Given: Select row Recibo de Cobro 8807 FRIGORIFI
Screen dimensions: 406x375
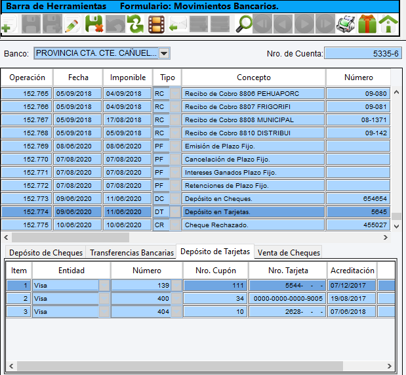Looking at the screenshot, I should (x=253, y=107).
